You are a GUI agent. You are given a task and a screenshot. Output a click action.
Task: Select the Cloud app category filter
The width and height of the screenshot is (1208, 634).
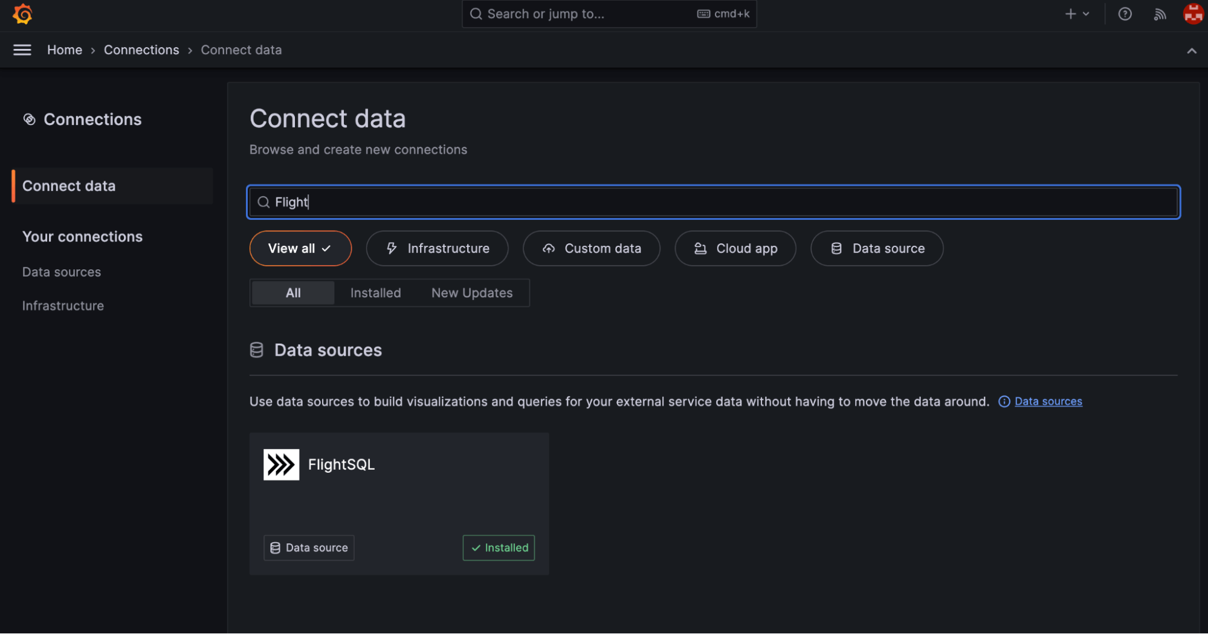tap(735, 248)
